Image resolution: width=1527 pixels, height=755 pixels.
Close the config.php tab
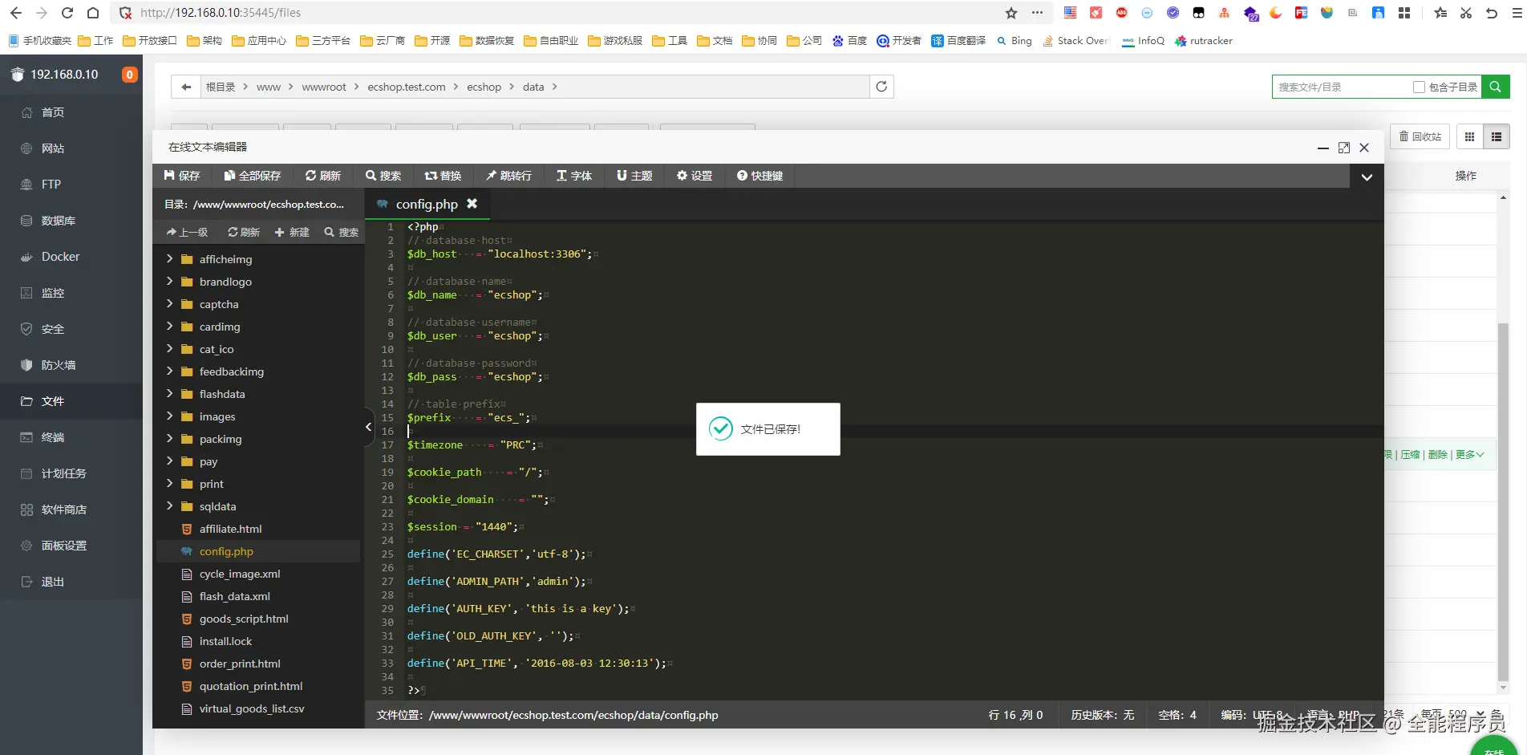click(x=472, y=204)
